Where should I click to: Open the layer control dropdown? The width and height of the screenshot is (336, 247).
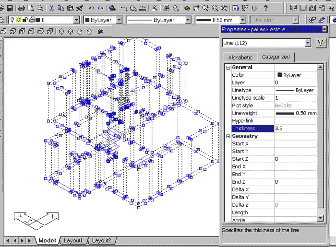(76, 20)
